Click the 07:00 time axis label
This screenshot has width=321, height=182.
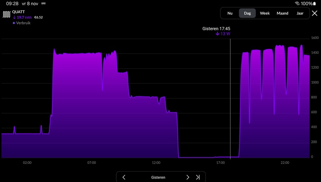point(91,163)
